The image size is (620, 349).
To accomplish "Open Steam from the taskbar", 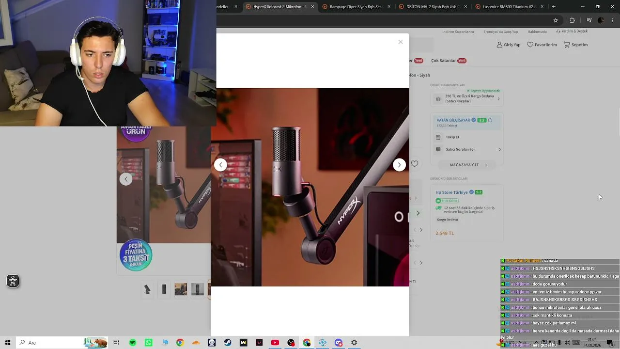I will pos(228,343).
